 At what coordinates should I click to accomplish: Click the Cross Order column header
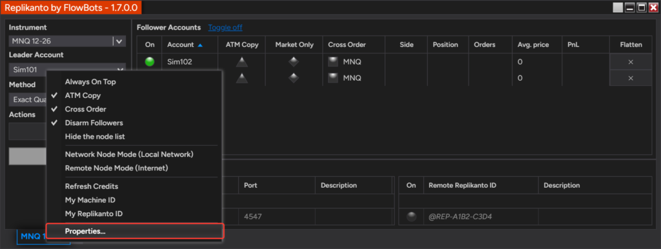(354, 45)
